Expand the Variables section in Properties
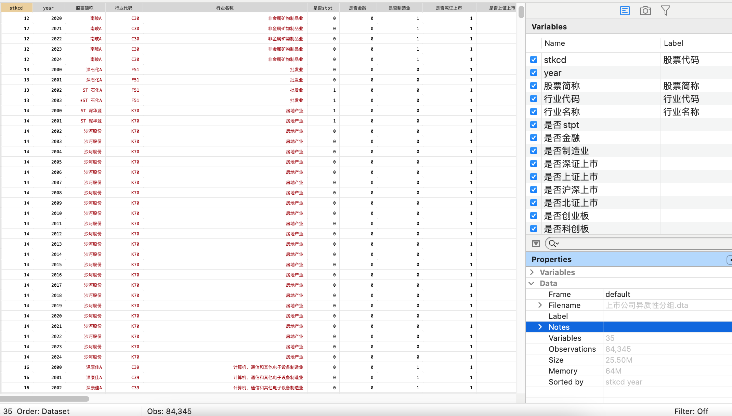Viewport: 732px width, 416px height. pyautogui.click(x=532, y=272)
